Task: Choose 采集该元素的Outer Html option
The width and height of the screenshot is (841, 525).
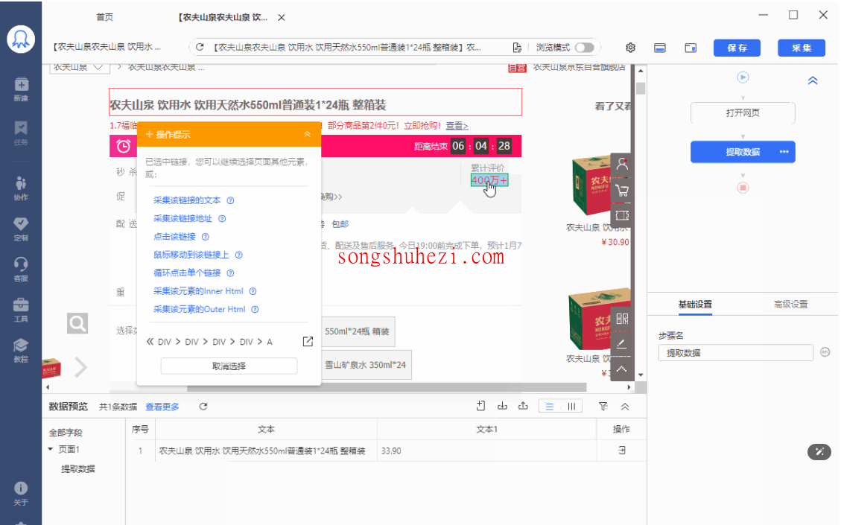Action: coord(200,310)
